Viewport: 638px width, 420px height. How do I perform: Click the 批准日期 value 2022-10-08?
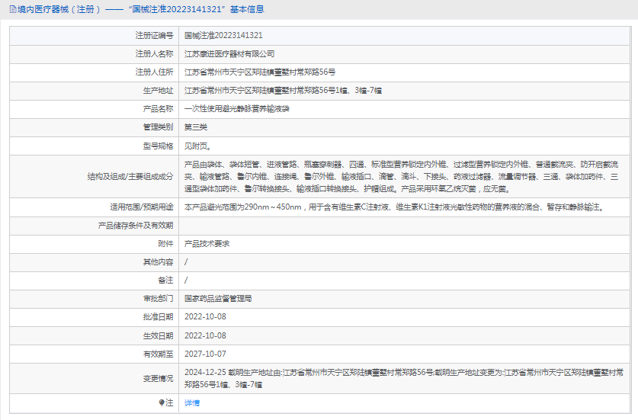coord(205,317)
